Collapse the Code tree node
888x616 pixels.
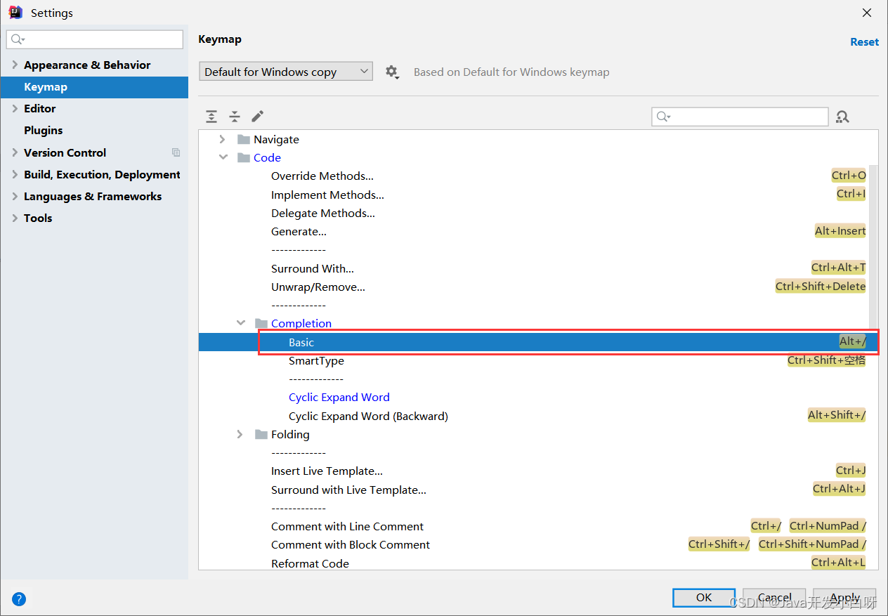pos(223,157)
